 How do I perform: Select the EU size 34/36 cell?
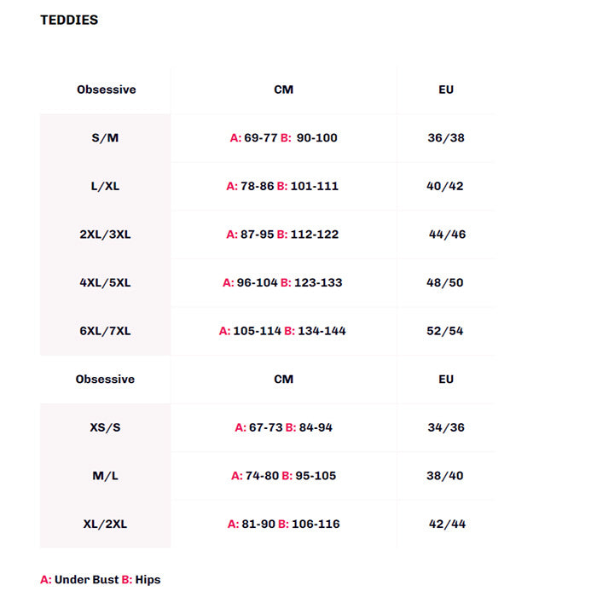point(446,427)
